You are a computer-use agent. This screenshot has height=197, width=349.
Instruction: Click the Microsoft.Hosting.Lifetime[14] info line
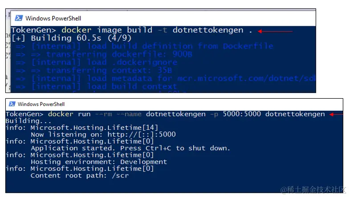82,128
